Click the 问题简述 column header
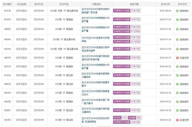Viewport: 192px width, 127px height. coord(97,4)
